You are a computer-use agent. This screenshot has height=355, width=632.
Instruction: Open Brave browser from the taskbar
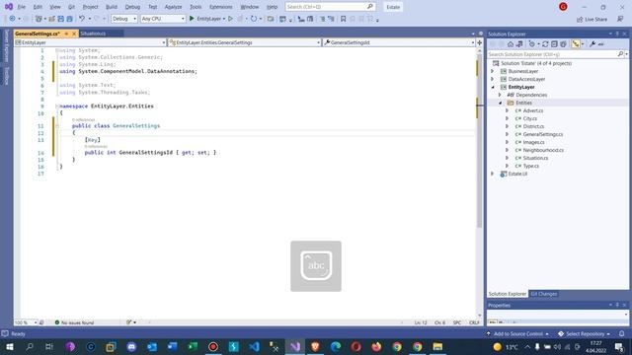tap(315, 346)
